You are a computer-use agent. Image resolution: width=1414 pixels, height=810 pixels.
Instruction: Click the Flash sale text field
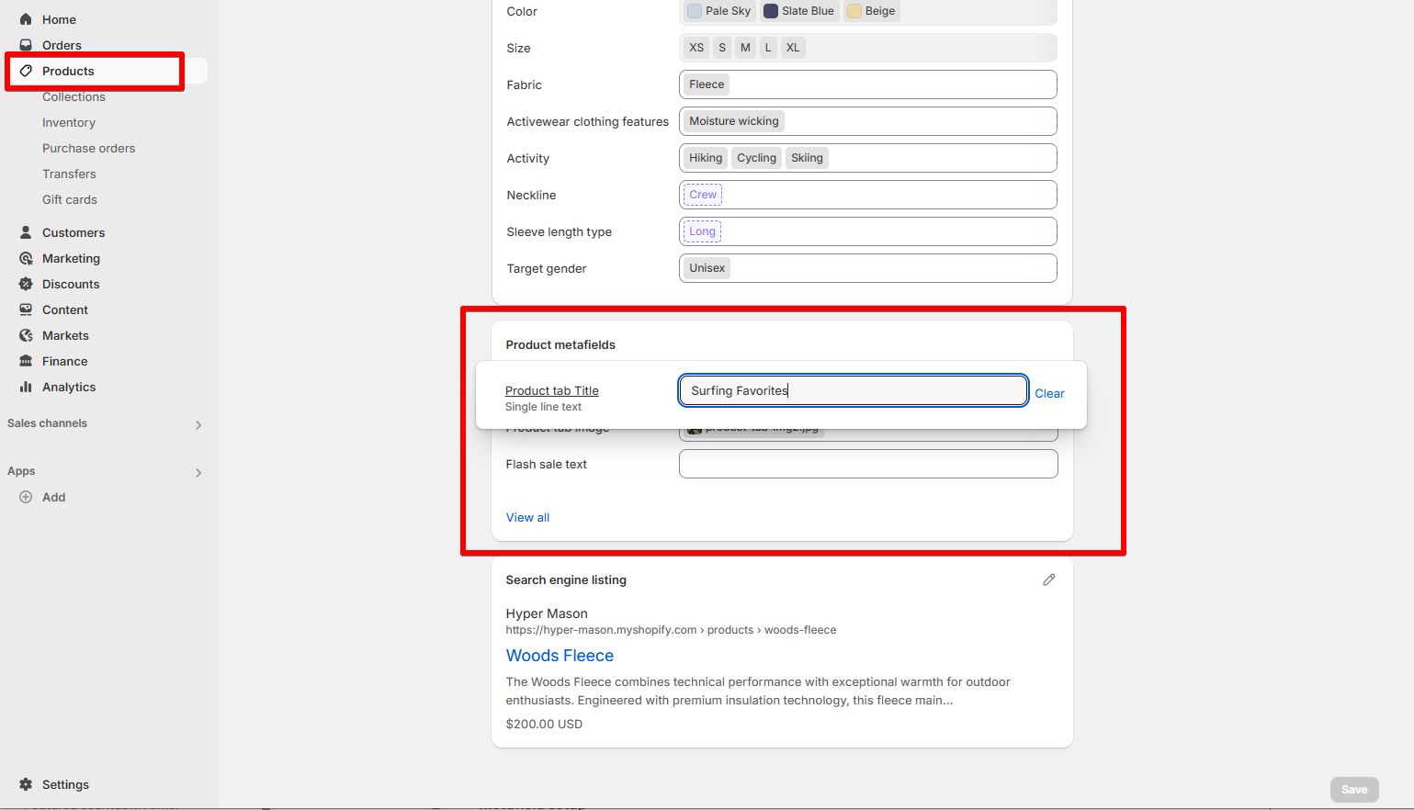867,464
